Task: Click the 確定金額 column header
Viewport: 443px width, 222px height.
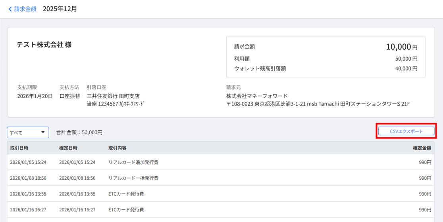Action: (x=422, y=148)
